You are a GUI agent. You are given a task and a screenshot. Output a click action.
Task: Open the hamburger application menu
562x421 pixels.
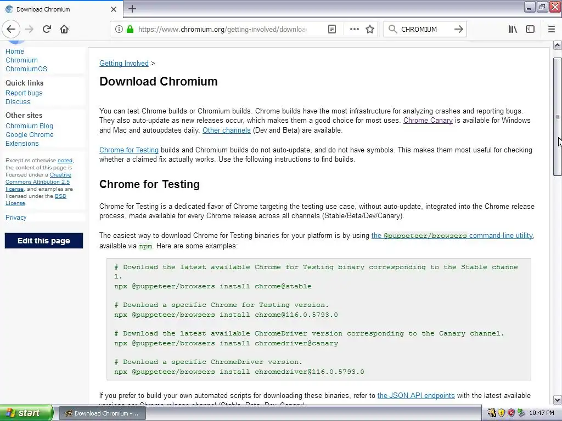552,29
